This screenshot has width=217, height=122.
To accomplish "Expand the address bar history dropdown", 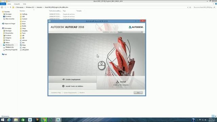I will click(x=188, y=7).
